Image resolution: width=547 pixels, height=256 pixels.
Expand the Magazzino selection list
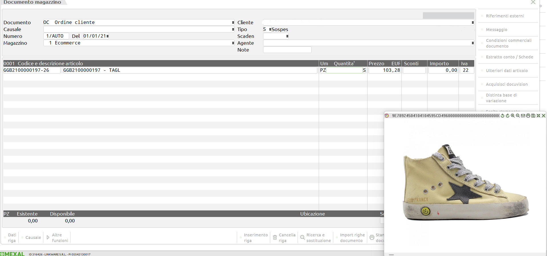[x=233, y=43]
